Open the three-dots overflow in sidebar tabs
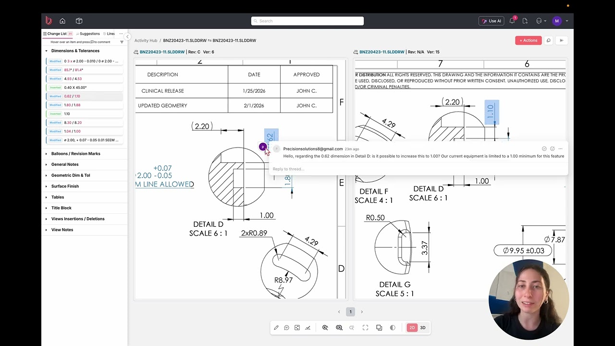Viewport: 615px width, 346px height. point(121,34)
